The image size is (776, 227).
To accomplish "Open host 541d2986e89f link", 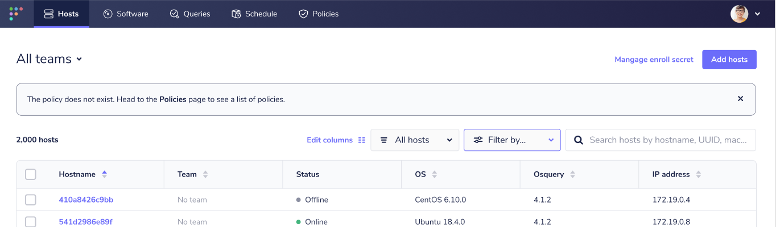I will click(x=85, y=222).
